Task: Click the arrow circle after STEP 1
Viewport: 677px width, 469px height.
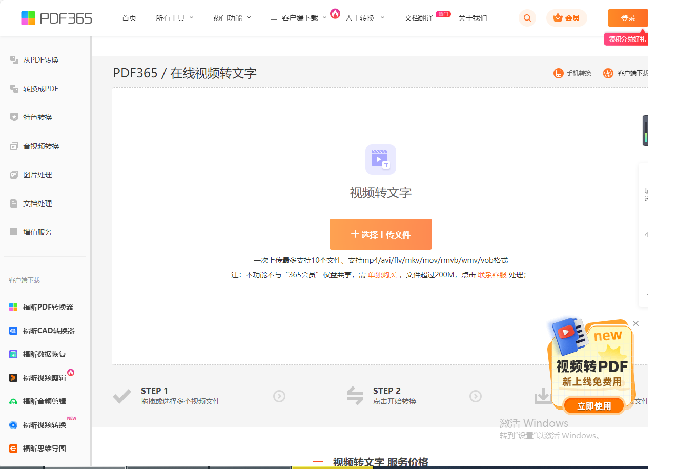Action: [x=279, y=396]
